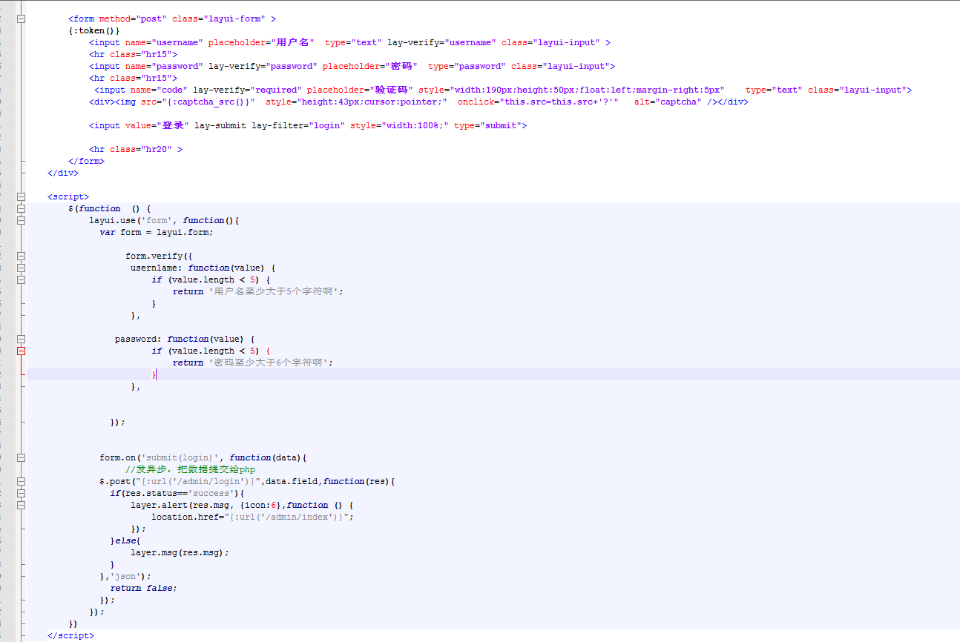
Task: Fold the $.post block marker
Action: point(21,481)
